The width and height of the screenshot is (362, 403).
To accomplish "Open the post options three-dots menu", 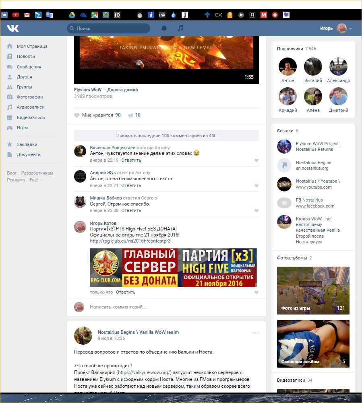I will (x=255, y=333).
